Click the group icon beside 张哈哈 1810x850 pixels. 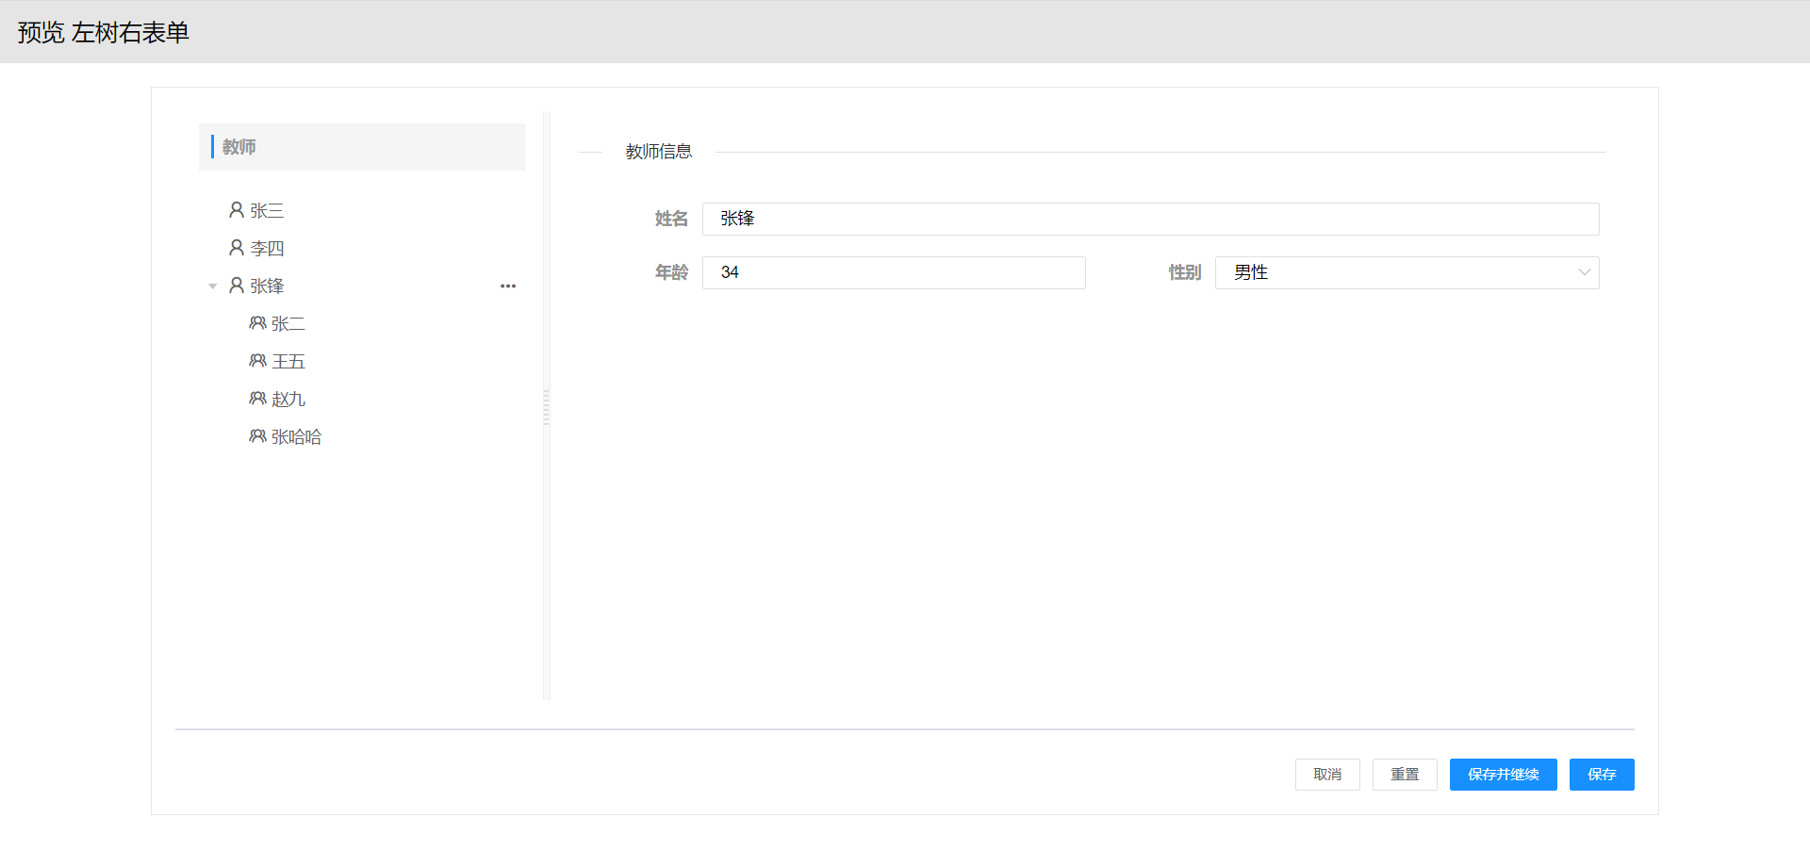(x=257, y=436)
